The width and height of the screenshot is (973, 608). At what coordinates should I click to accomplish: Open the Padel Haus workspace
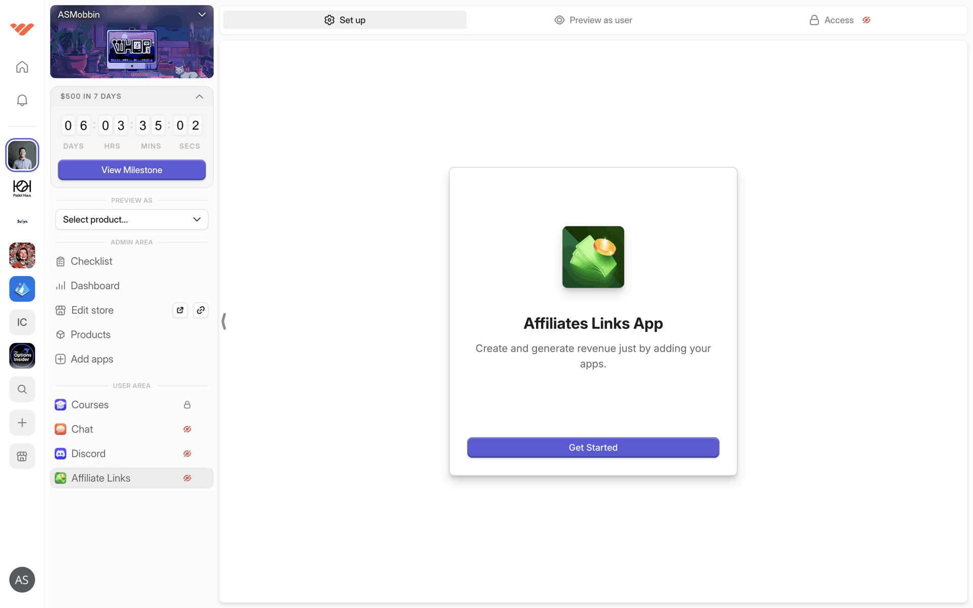pos(22,188)
